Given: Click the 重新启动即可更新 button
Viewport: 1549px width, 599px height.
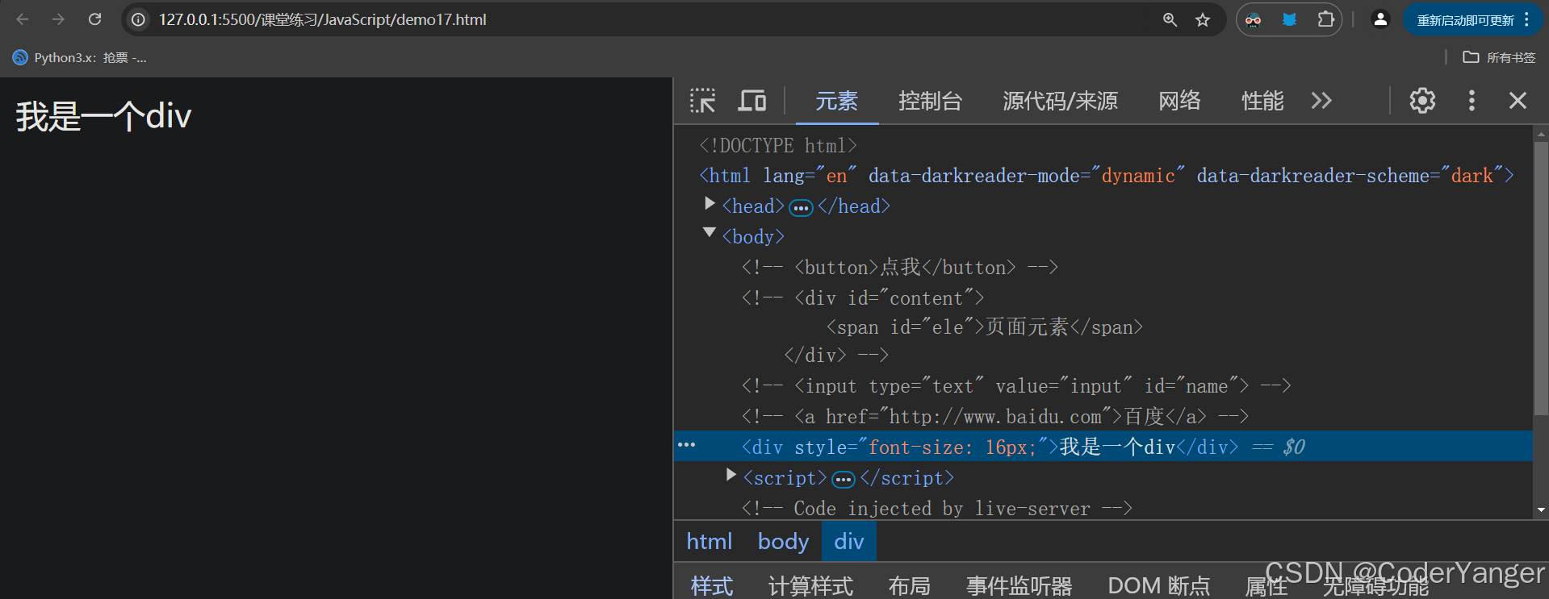Looking at the screenshot, I should [x=1465, y=20].
